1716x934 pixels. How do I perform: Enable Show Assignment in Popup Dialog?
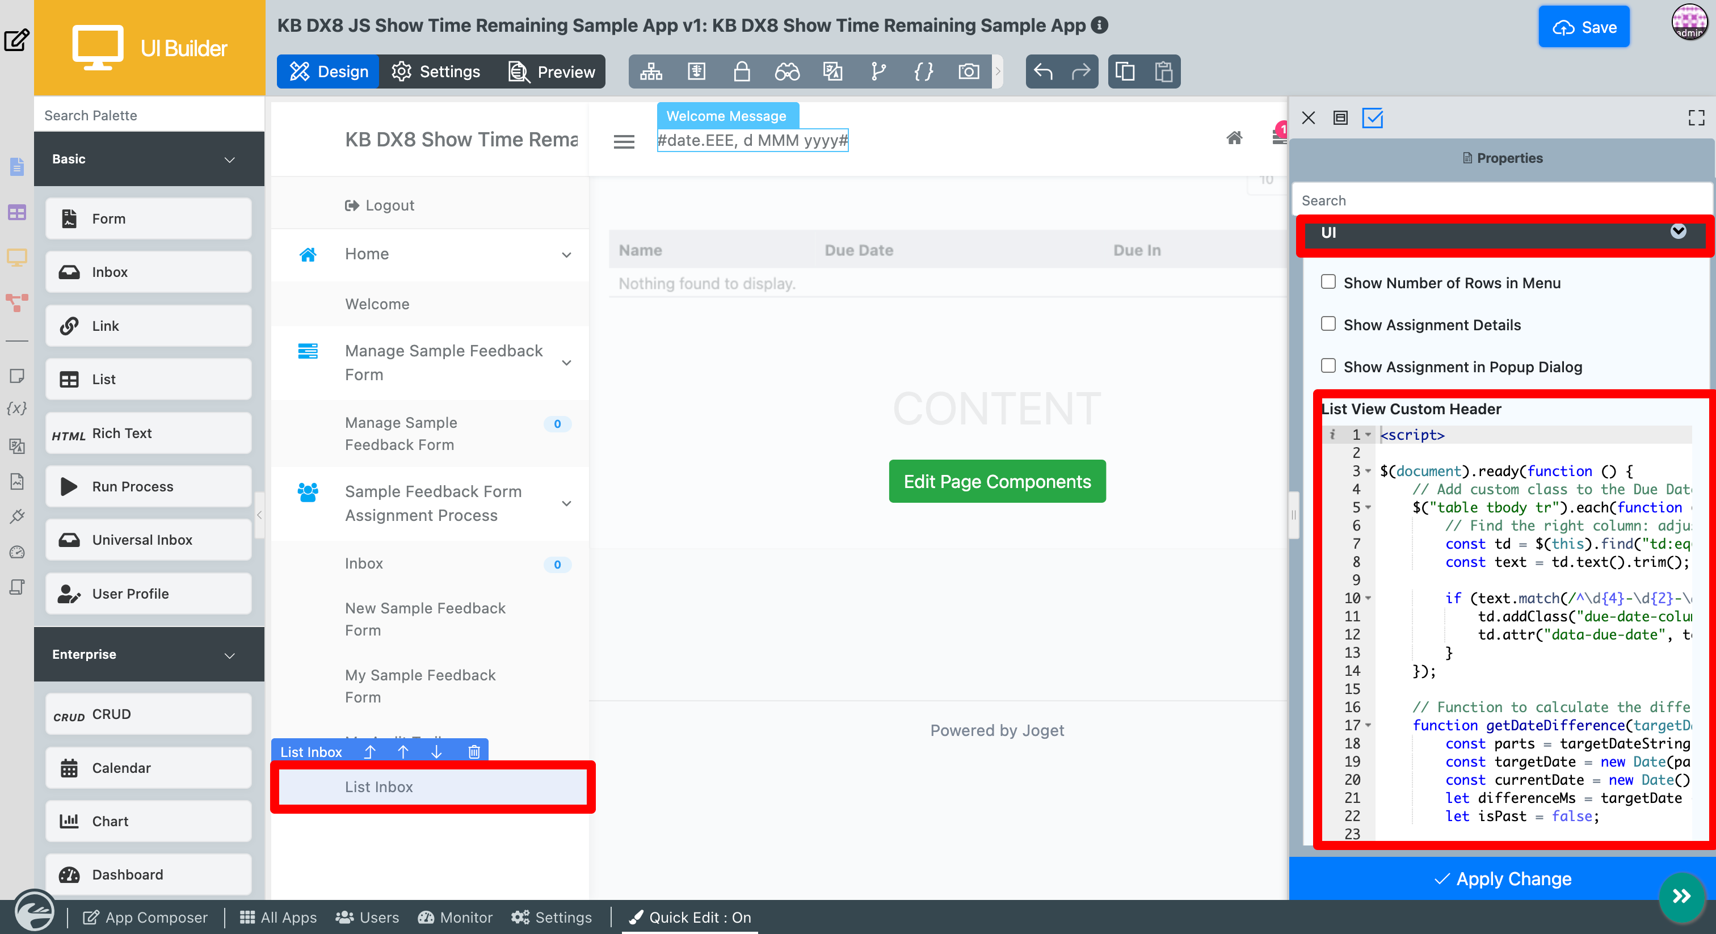point(1328,366)
